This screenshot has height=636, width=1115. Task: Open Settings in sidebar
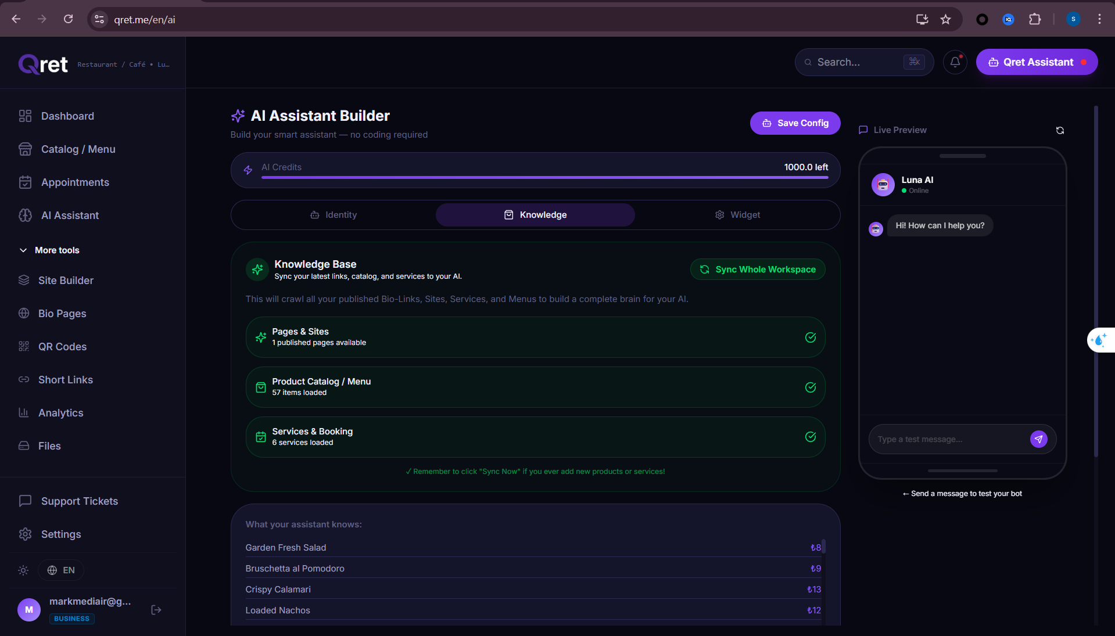click(61, 534)
